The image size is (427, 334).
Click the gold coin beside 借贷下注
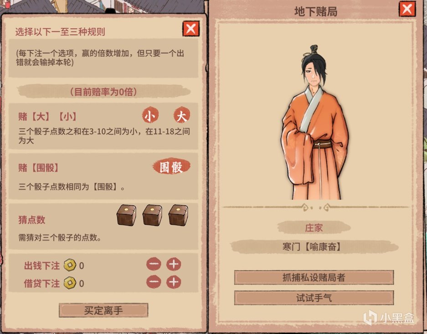point(70,283)
